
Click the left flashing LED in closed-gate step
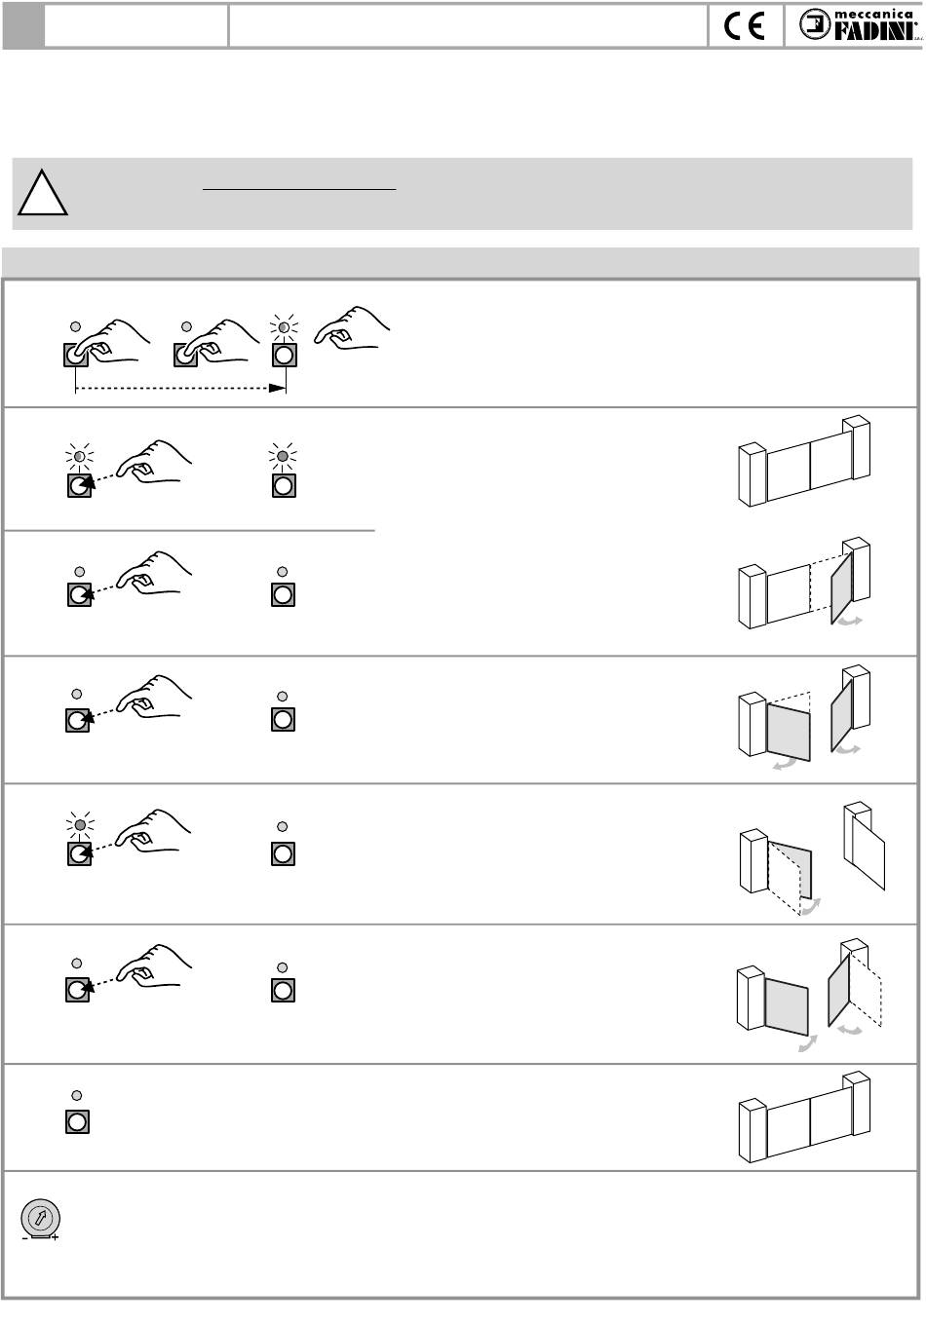tap(79, 455)
